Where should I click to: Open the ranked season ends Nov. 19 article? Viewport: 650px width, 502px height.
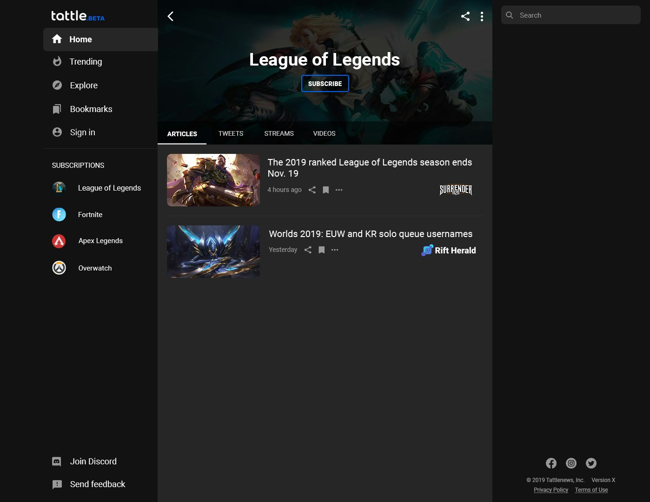point(370,168)
